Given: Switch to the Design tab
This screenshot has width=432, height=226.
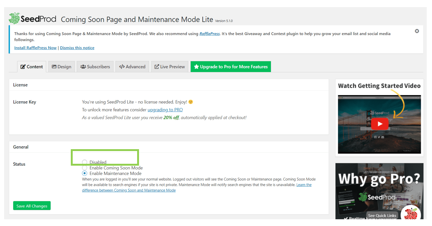Looking at the screenshot, I should pos(61,67).
